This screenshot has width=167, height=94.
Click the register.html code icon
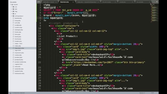click(13, 64)
